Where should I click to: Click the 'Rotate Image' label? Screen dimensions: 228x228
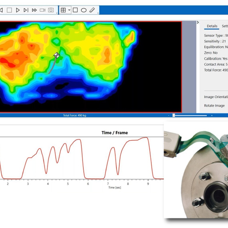coord(214,106)
